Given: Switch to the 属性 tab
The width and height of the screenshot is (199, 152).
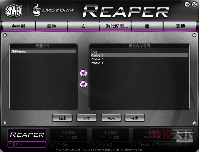Looking at the screenshot, I should [x=52, y=26].
